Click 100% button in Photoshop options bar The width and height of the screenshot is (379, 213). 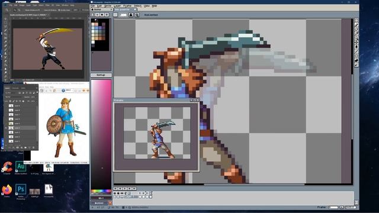tap(75, 10)
